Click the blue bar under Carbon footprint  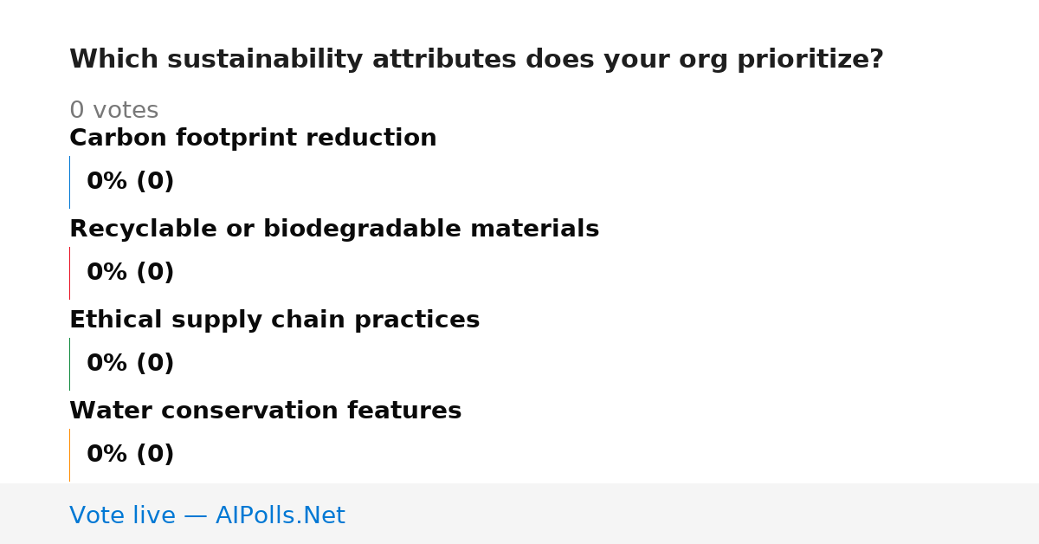(x=69, y=182)
